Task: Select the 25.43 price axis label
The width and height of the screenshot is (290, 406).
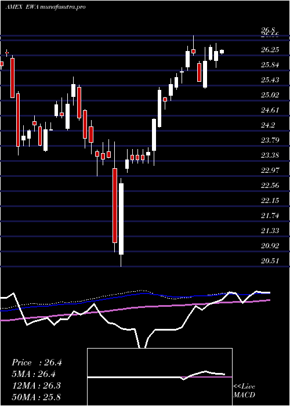Action: tap(270, 80)
